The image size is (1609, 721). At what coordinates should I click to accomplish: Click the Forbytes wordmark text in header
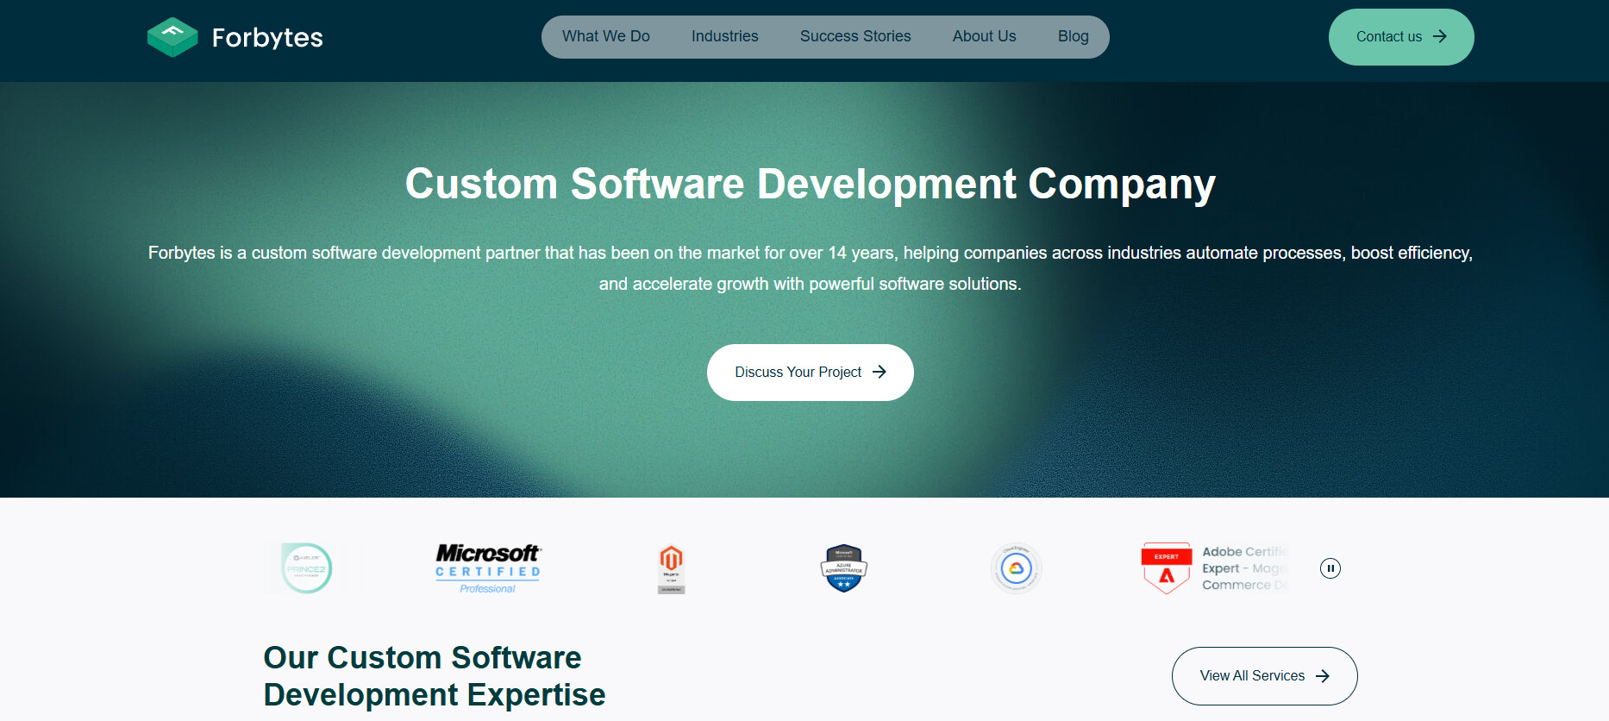click(x=267, y=38)
